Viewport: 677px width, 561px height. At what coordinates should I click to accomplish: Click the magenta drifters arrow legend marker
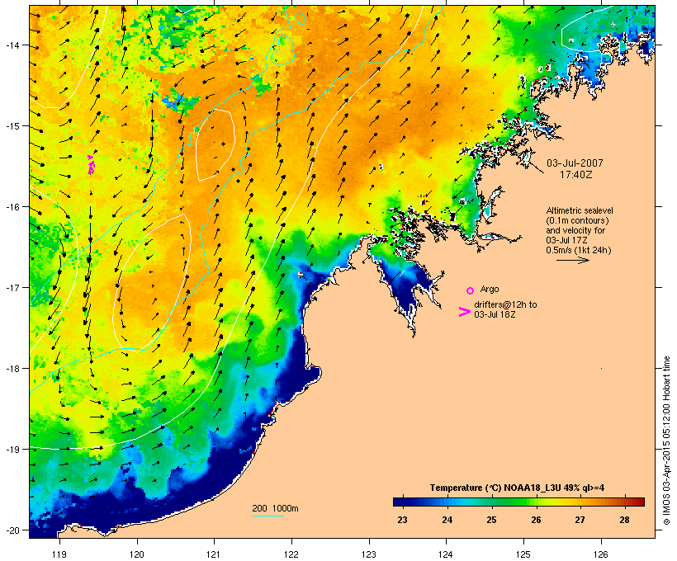click(x=464, y=312)
